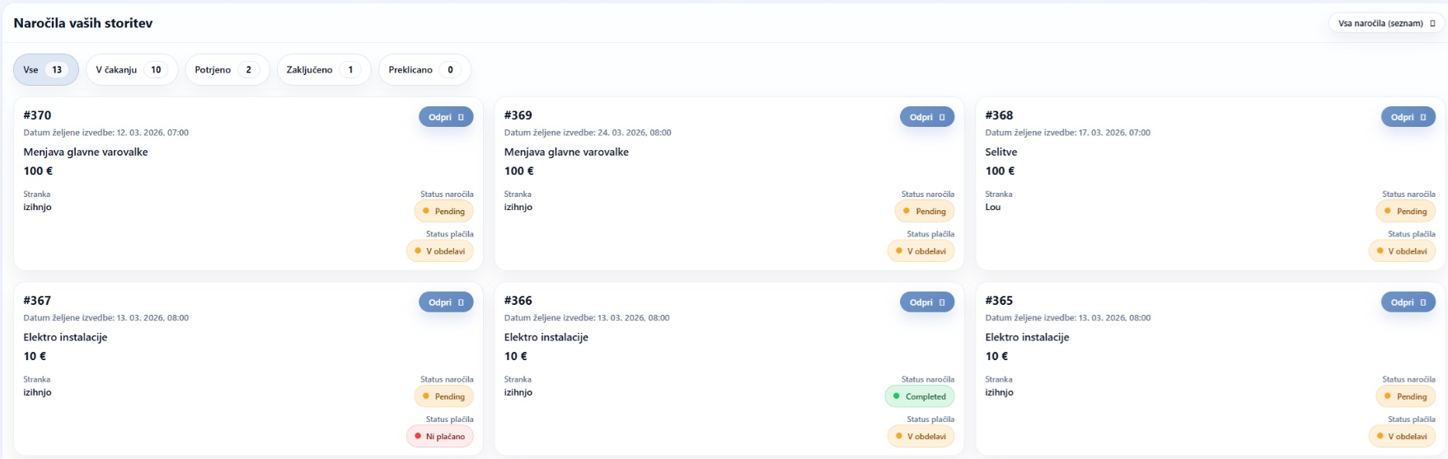Screen dimensions: 1448x459
Task: Click the "Selitve" service title in order #368
Action: 1001,152
